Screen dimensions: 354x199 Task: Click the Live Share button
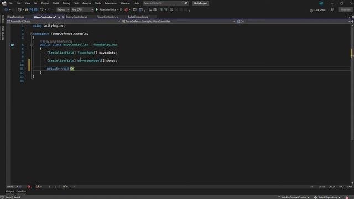[x=318, y=10]
